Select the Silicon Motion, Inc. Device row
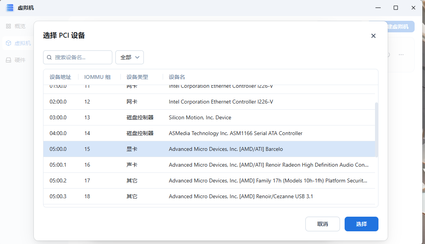This screenshot has height=244, width=425. (x=209, y=117)
